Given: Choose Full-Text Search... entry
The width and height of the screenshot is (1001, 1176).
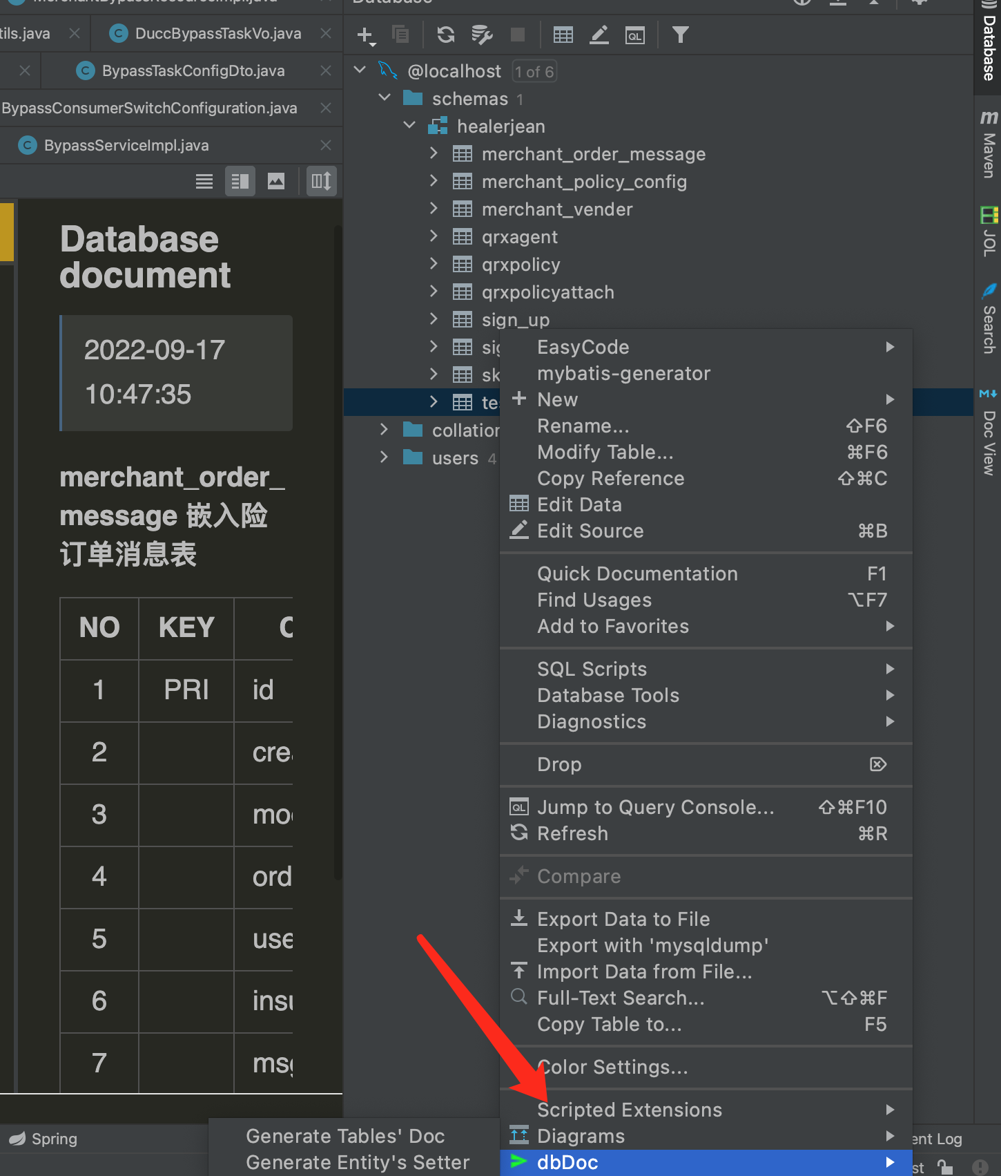Looking at the screenshot, I should coord(706,998).
